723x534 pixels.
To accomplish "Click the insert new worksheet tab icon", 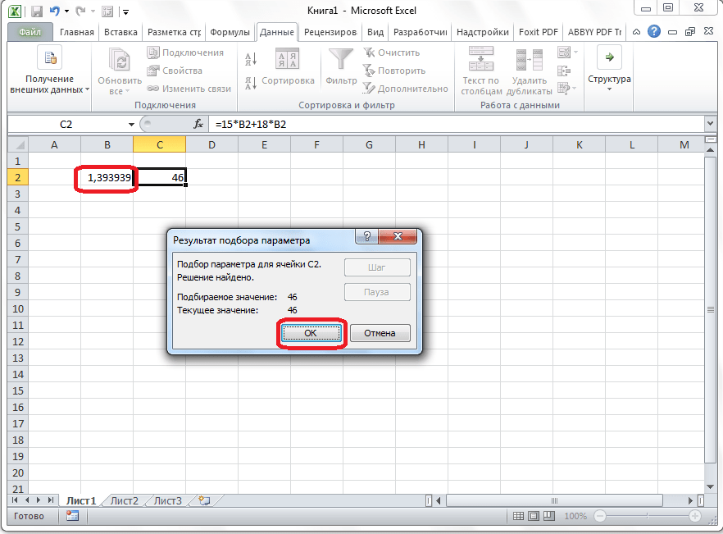I will click(204, 500).
